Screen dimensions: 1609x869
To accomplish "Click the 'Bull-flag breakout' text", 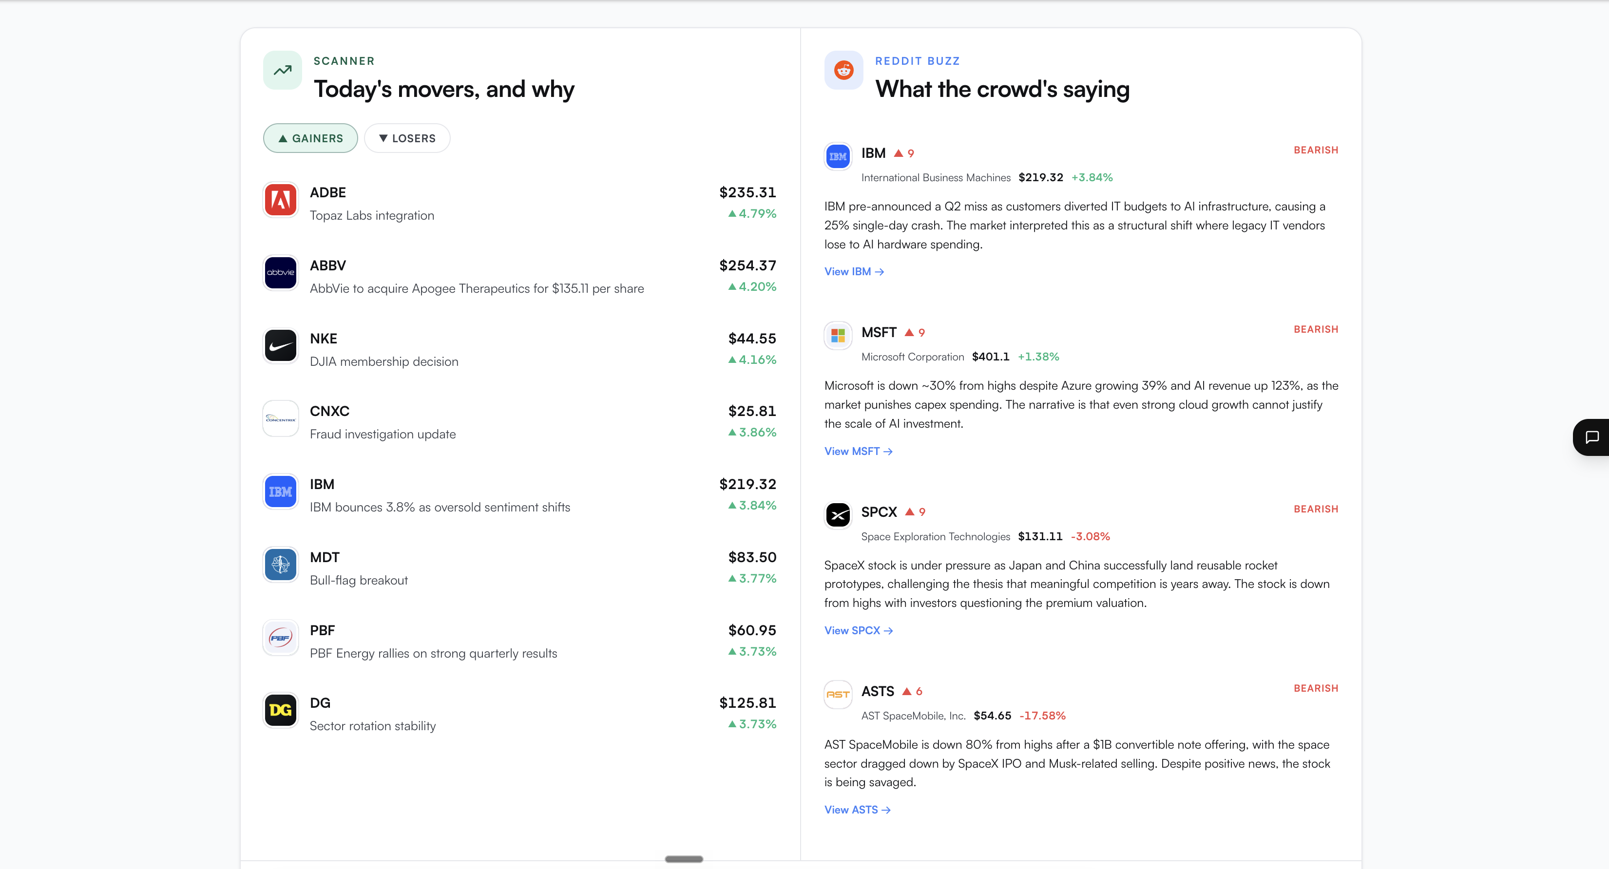I will [x=359, y=580].
